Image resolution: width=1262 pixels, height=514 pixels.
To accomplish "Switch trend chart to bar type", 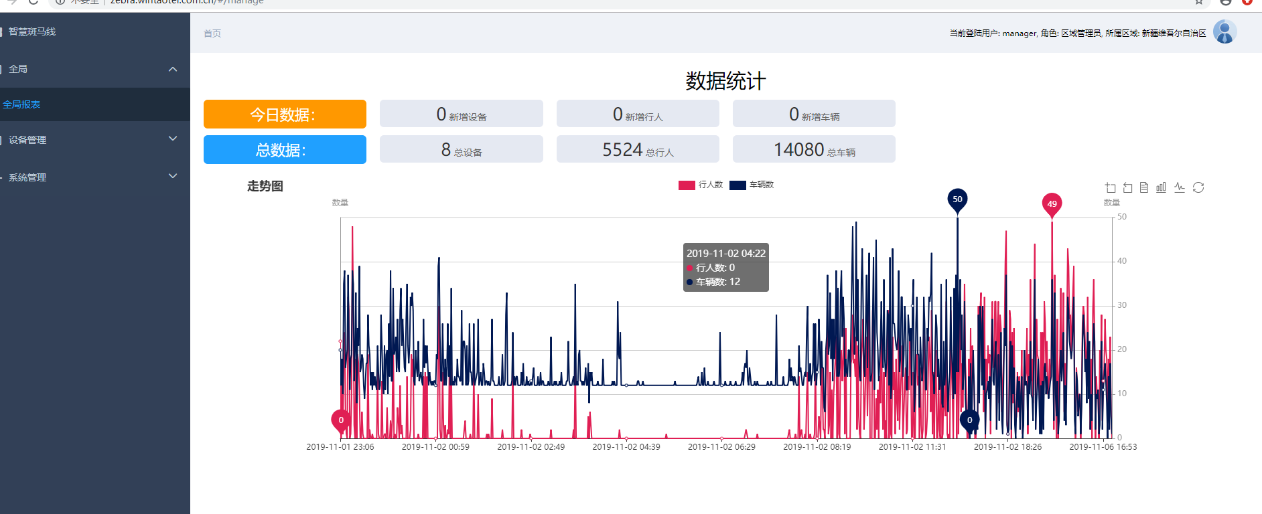I will click(x=1161, y=187).
